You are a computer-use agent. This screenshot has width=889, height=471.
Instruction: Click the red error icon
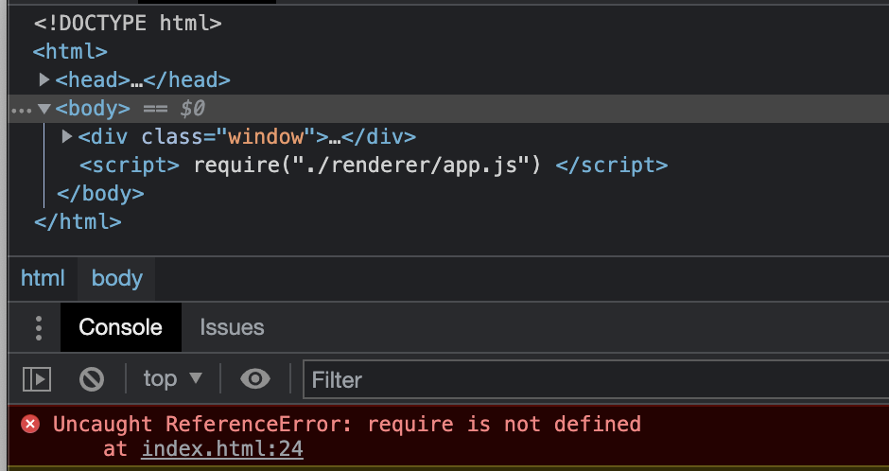(30, 424)
